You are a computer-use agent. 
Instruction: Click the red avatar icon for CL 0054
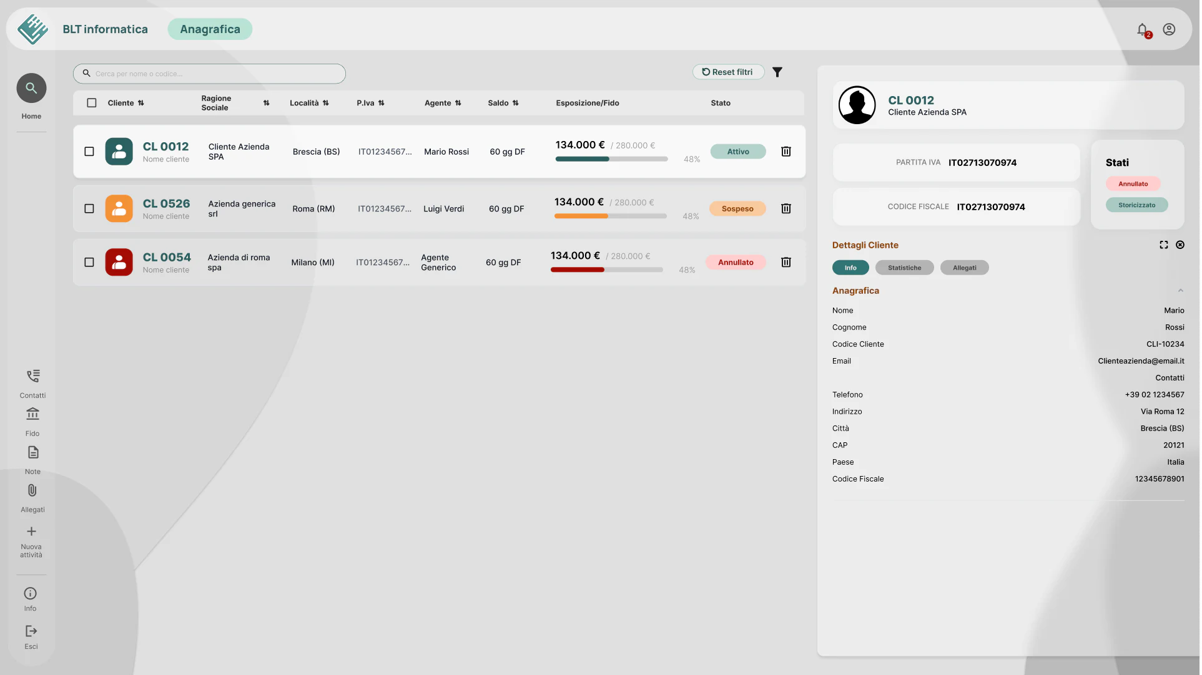pyautogui.click(x=119, y=262)
